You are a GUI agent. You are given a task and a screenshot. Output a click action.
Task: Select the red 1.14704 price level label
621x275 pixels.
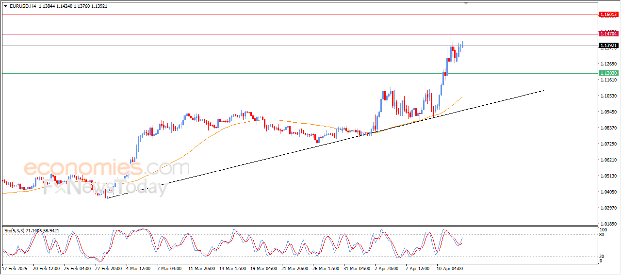pyautogui.click(x=608, y=33)
